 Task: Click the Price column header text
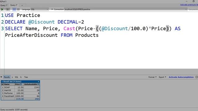tap(17, 84)
